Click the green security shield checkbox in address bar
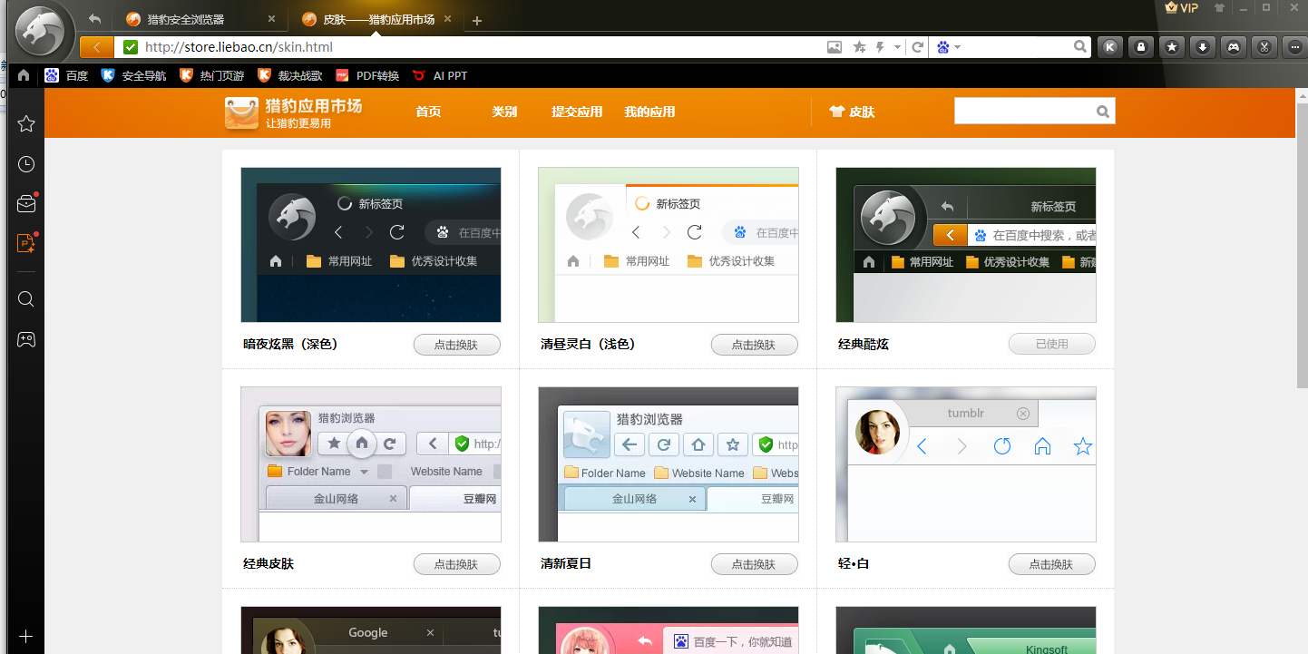Viewport: 1308px width, 654px height. pos(132,47)
